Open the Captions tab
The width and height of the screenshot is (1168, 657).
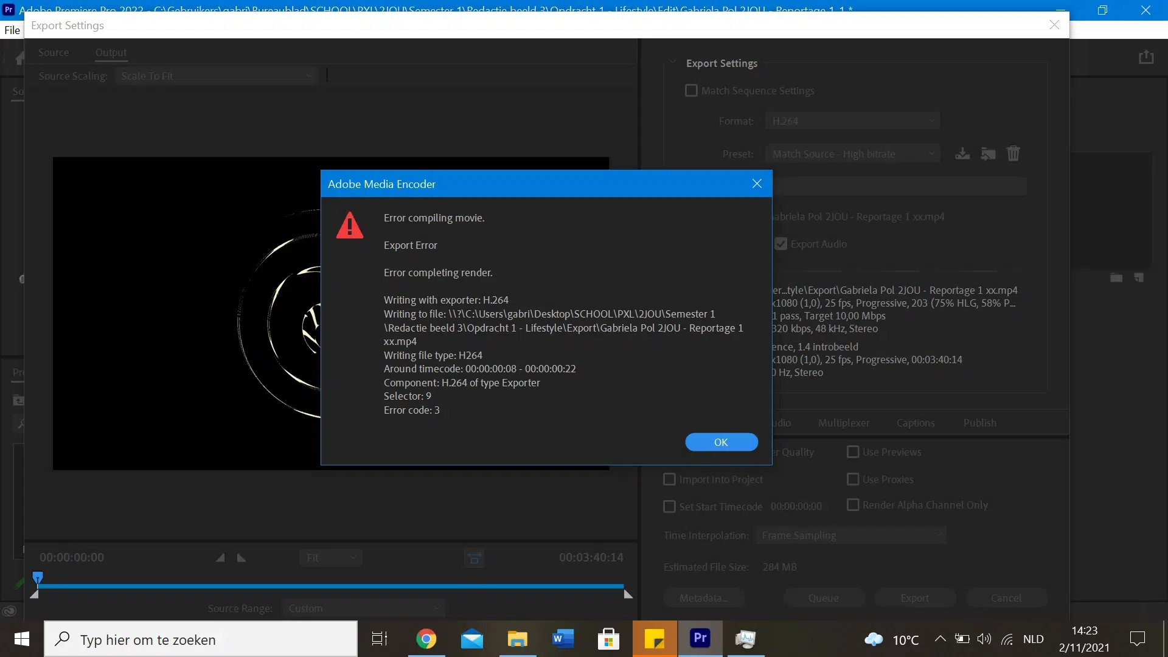coord(916,423)
